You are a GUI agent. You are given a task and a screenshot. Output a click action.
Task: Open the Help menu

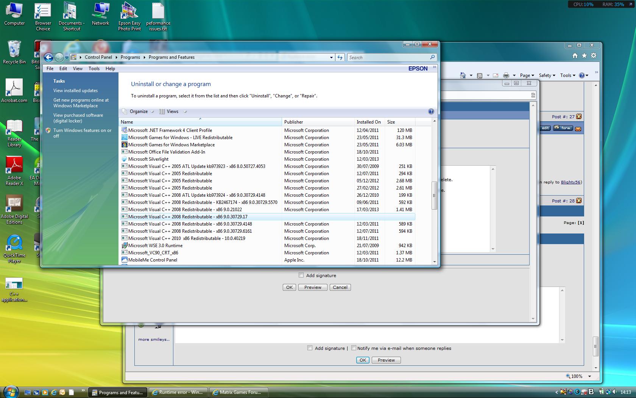point(110,69)
